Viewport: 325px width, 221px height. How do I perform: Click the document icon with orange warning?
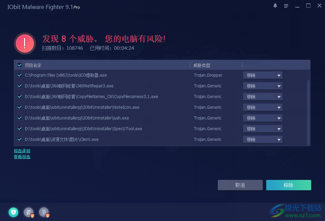29,212
